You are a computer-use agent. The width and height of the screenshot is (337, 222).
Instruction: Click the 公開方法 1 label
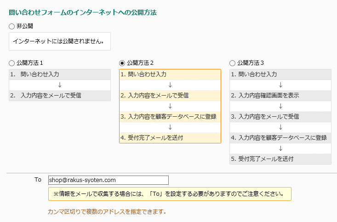click(30, 63)
